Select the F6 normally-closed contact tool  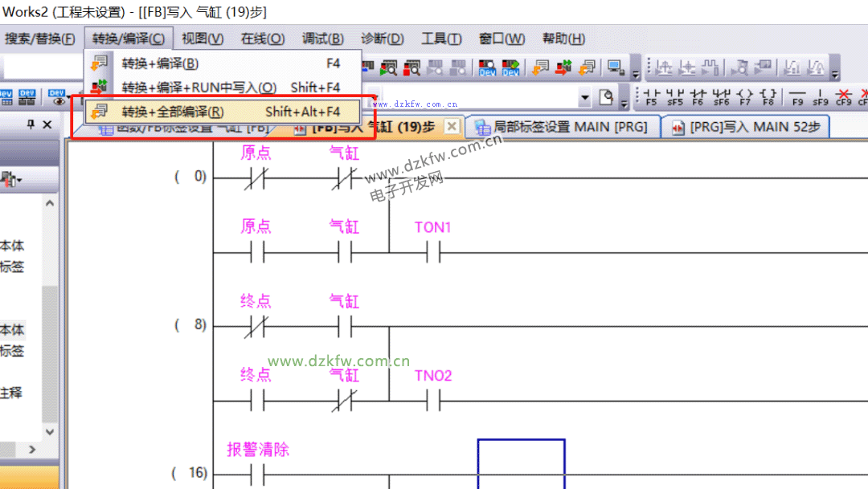click(698, 98)
